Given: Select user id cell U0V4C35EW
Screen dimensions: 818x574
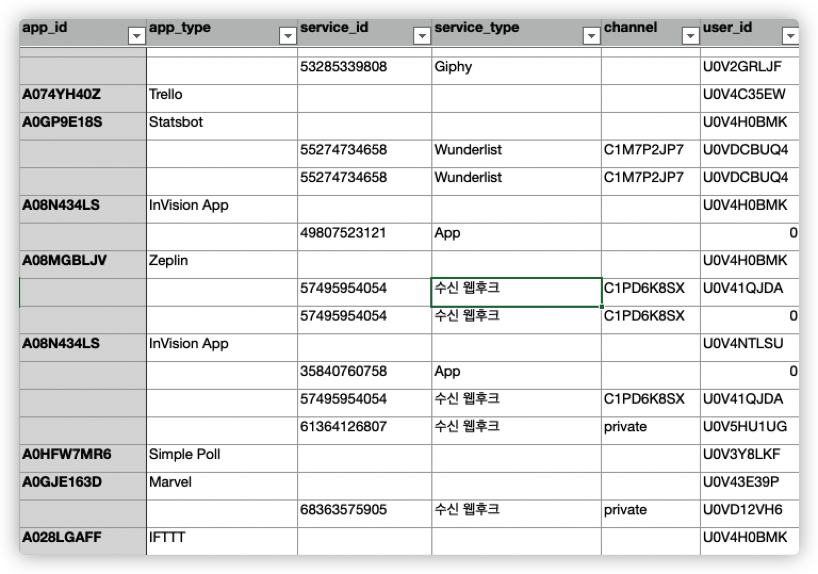Looking at the screenshot, I should pyautogui.click(x=750, y=98).
